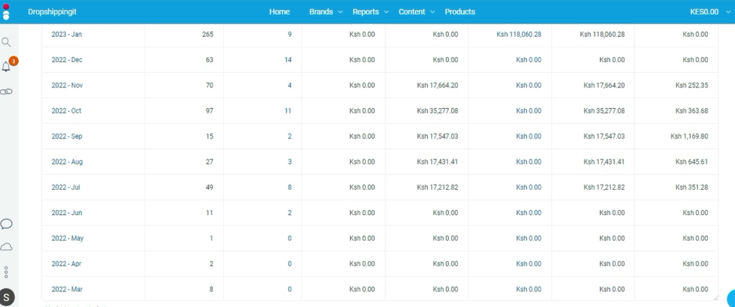Click the table resize handle at bottom-right corner
Screen dimensions: 735x307
(716, 298)
